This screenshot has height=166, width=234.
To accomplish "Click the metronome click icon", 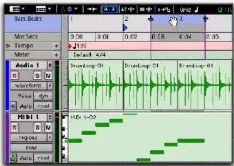I will click(x=63, y=9).
